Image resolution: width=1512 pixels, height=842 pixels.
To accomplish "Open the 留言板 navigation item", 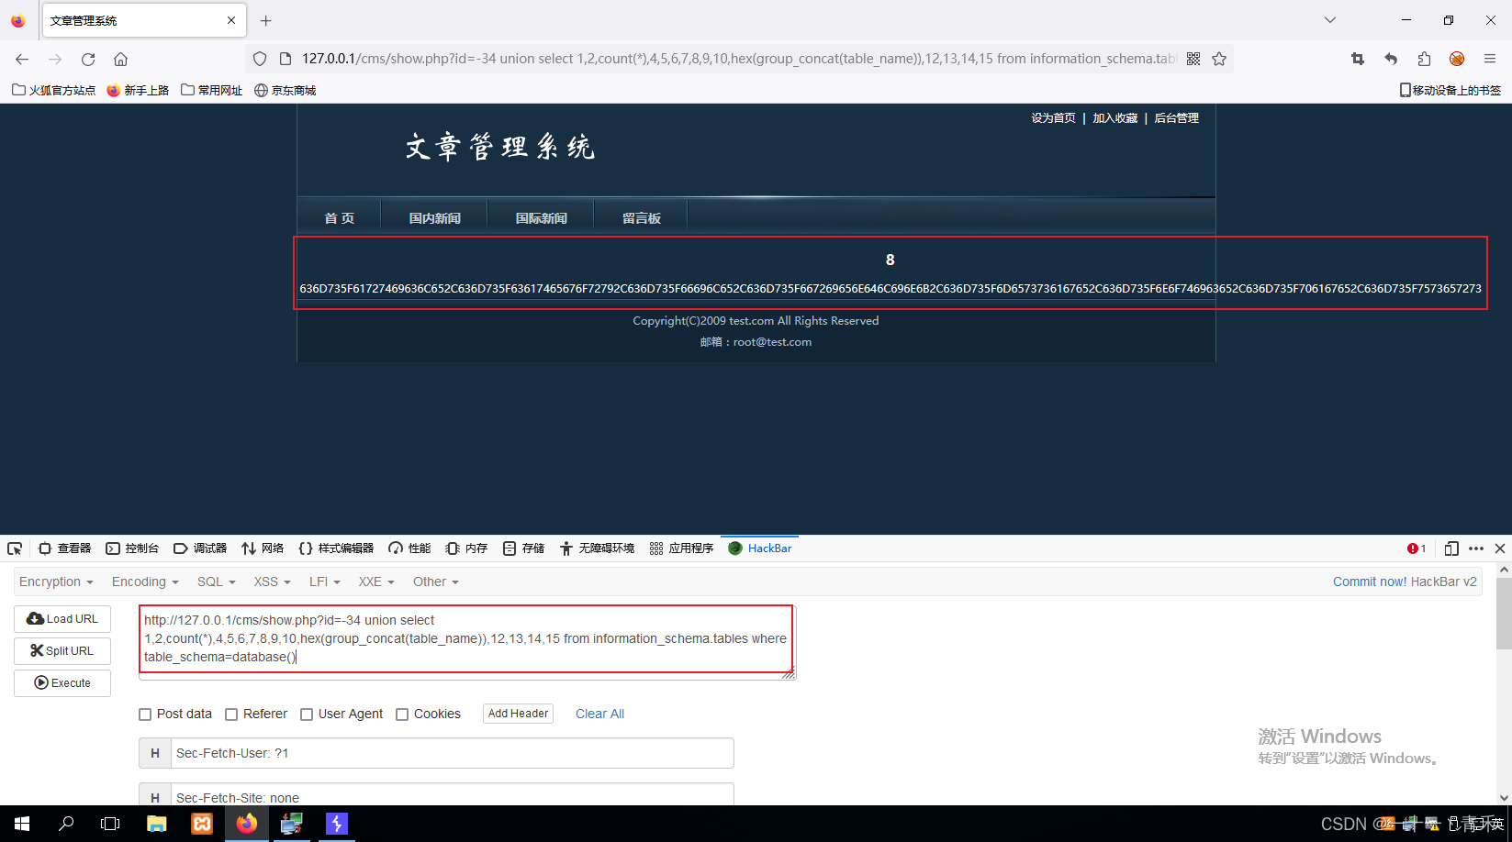I will [641, 218].
